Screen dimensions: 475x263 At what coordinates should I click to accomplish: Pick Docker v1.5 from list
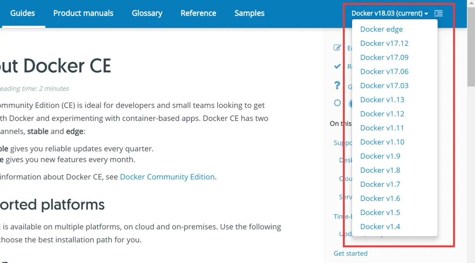click(x=380, y=212)
